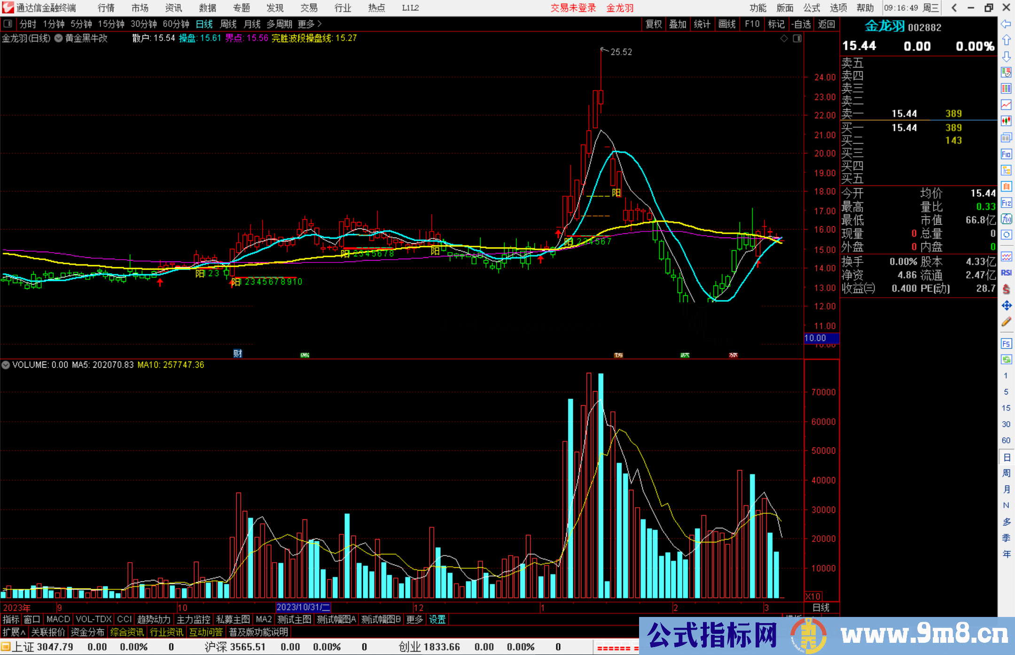Click the FS sidebar icon

click(x=1006, y=343)
